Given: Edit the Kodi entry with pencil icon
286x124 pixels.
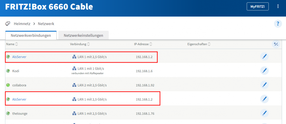Looking at the screenshot, I should pos(264,71).
